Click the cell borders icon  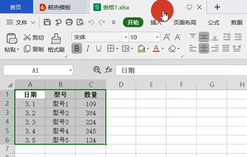coord(111,48)
